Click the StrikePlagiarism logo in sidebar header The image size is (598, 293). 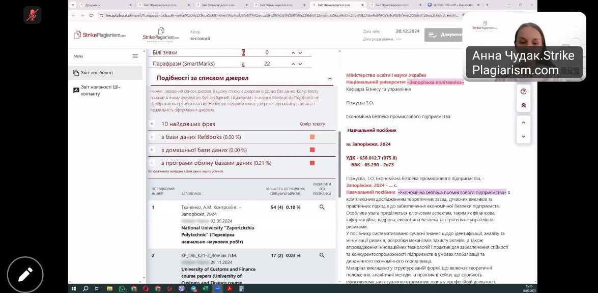100,35
